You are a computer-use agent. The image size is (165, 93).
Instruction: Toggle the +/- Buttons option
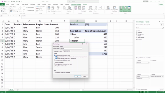[125, 9]
